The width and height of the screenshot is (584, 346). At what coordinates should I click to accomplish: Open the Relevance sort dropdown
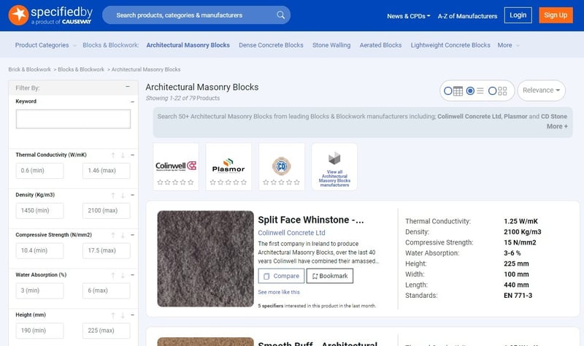click(541, 91)
